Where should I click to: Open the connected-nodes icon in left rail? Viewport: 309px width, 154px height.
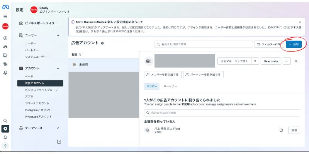click(5, 73)
